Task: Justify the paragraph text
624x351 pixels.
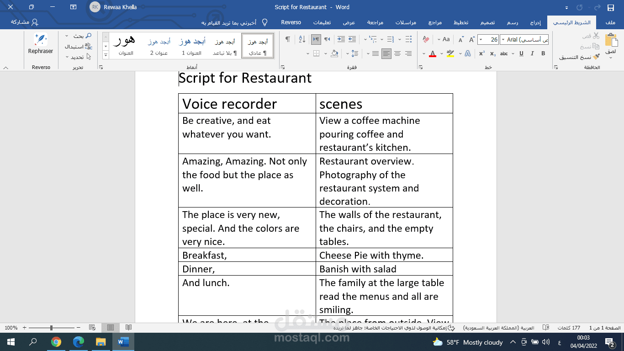Action: pyautogui.click(x=375, y=53)
